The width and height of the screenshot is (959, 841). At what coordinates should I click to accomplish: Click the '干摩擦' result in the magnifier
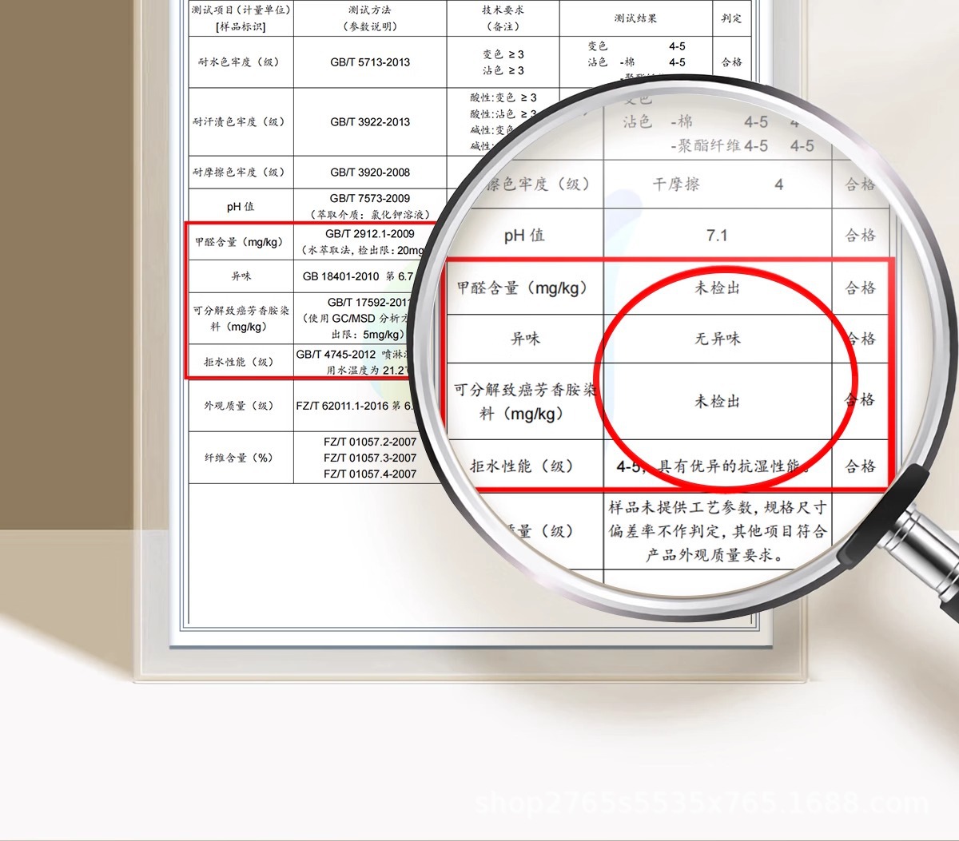[x=676, y=184]
